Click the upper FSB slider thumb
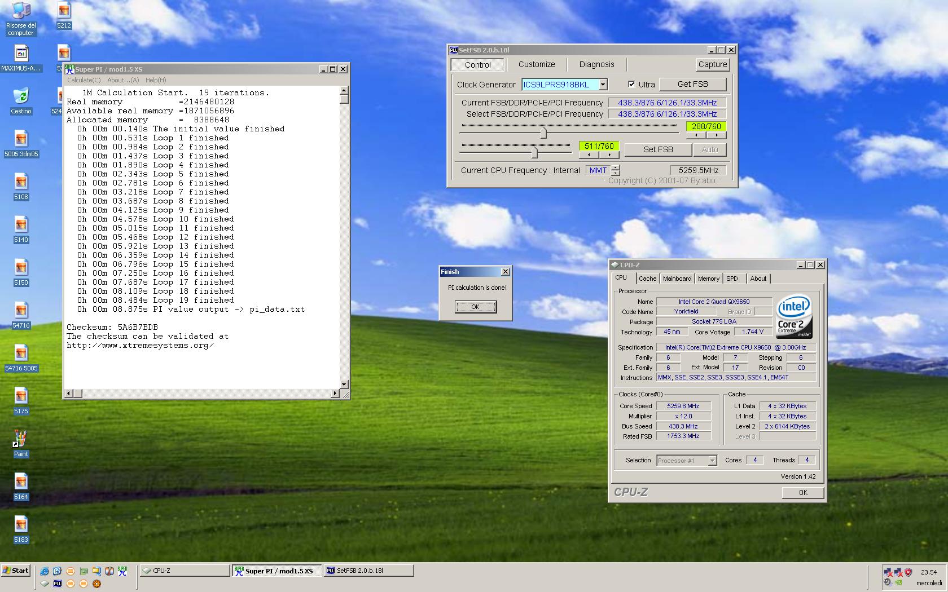Viewport: 948px width, 592px height. pos(543,133)
